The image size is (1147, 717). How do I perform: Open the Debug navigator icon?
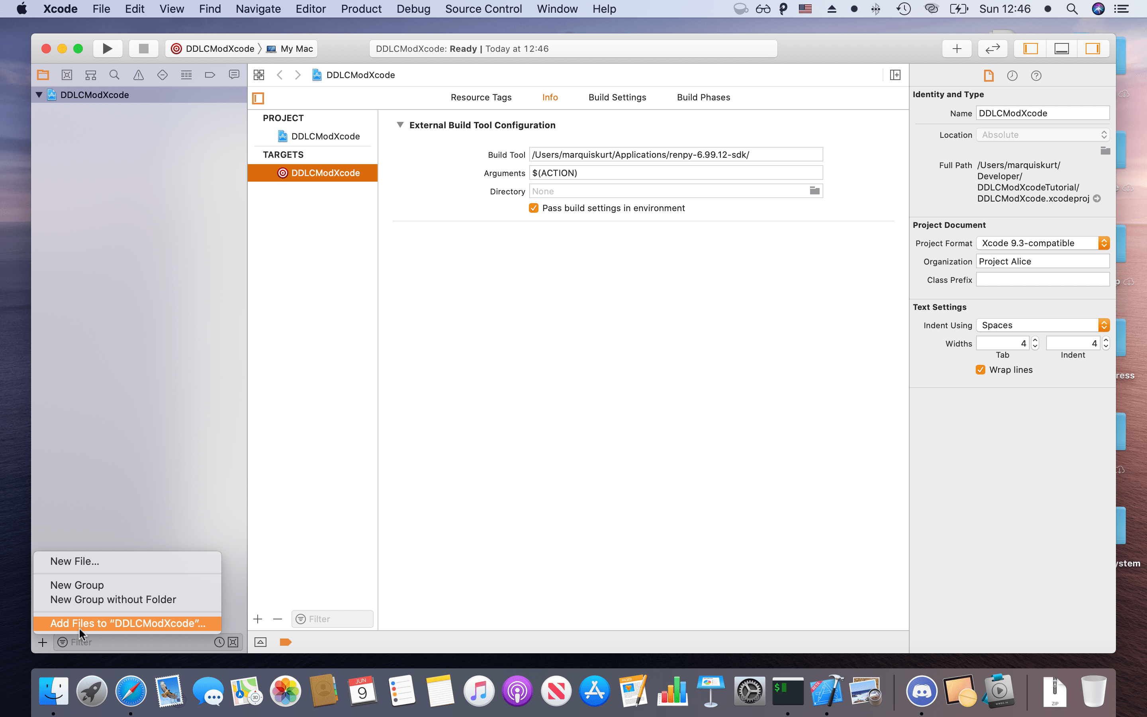186,75
